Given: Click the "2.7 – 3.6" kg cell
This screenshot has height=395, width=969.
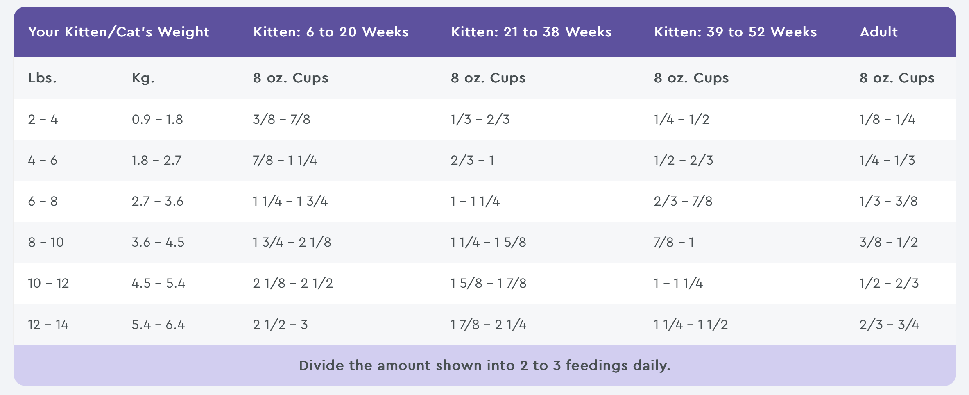Looking at the screenshot, I should [x=157, y=201].
